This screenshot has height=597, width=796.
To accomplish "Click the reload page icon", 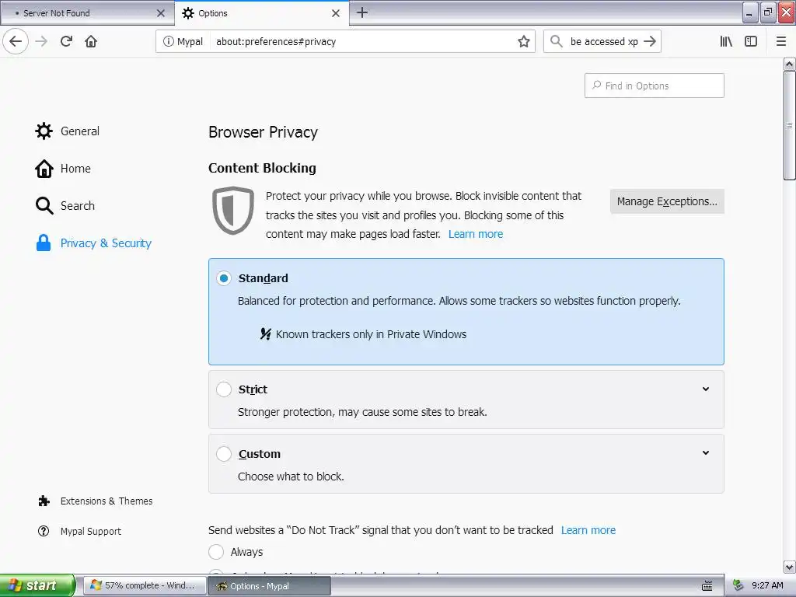I will pos(66,41).
